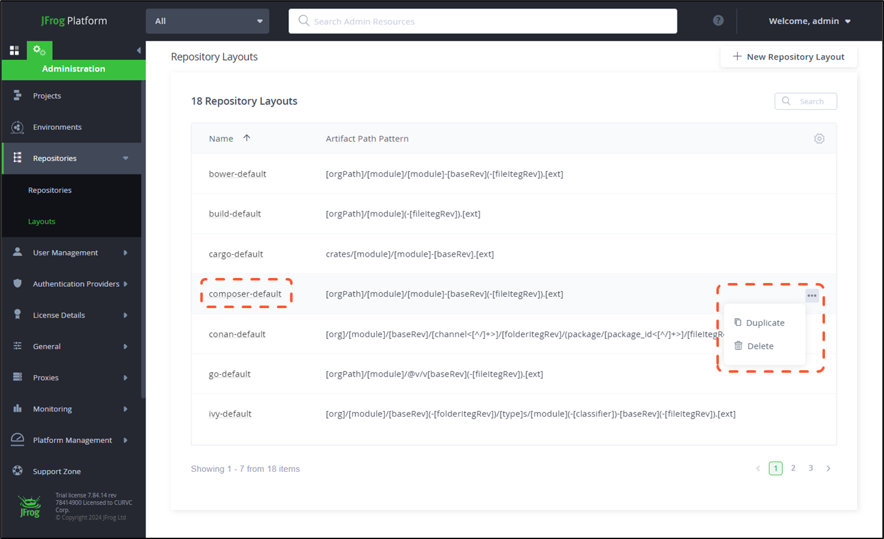Click the magnifier in the layouts search box
Image resolution: width=884 pixels, height=539 pixels.
coord(786,101)
